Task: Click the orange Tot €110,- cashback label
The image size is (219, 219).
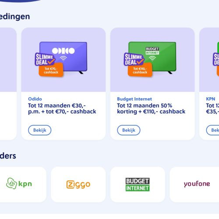Action: click(x=140, y=70)
